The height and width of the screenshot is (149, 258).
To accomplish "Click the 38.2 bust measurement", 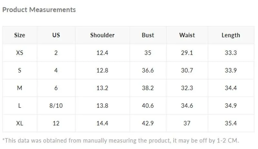I will tap(148, 88).
